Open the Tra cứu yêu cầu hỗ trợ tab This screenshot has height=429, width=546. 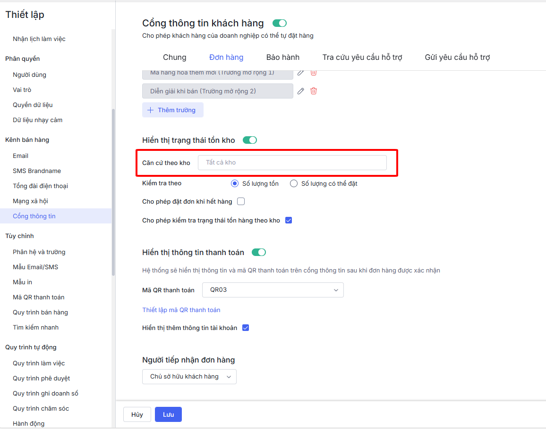point(362,58)
